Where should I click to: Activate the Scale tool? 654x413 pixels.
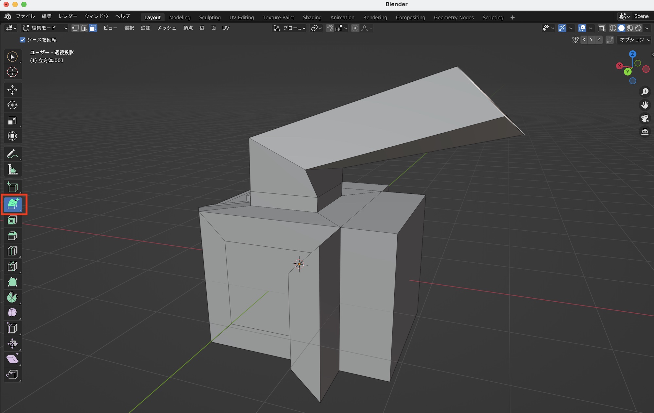click(x=12, y=121)
